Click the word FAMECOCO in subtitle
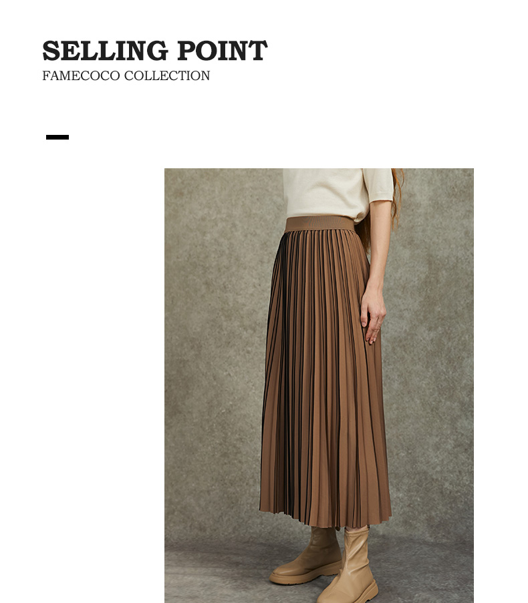The width and height of the screenshot is (528, 603). point(81,75)
